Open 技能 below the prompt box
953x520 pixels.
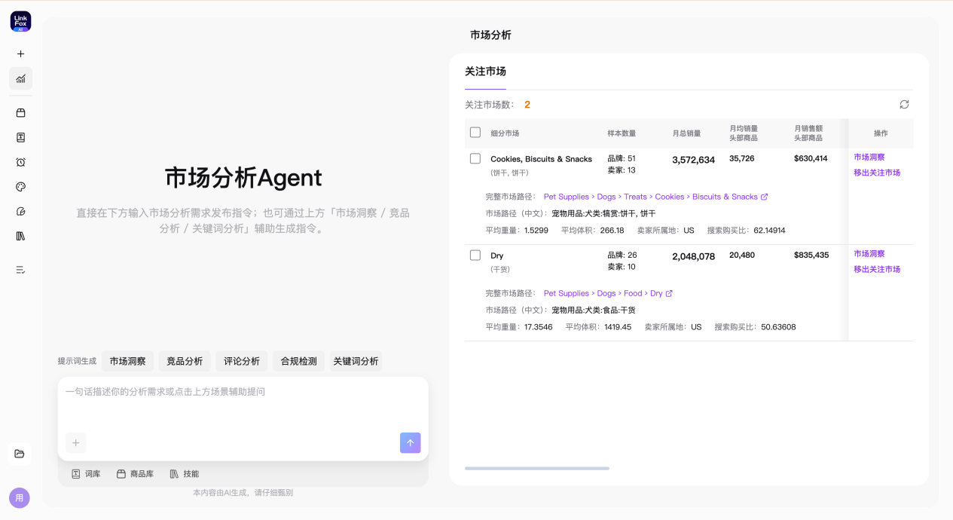point(184,474)
